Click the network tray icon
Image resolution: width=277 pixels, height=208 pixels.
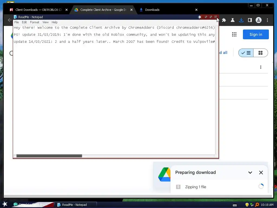pyautogui.click(x=252, y=205)
